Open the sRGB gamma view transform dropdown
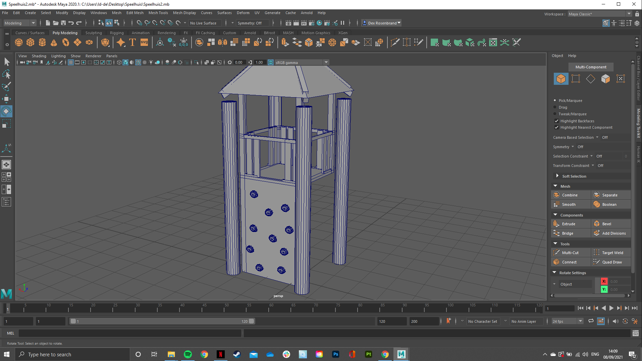Image resolution: width=642 pixels, height=361 pixels. coord(326,62)
